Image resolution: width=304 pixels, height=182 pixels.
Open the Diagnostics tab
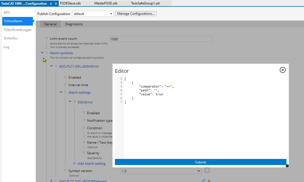click(x=74, y=24)
